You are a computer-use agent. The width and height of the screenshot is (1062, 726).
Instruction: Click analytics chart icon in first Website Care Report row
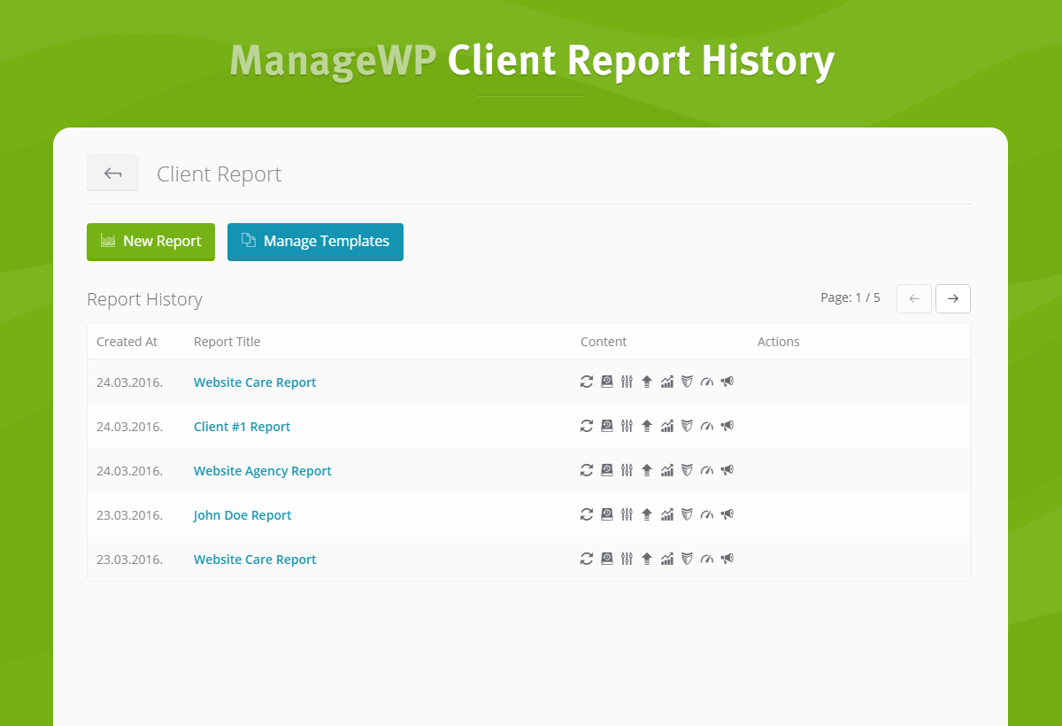[667, 382]
